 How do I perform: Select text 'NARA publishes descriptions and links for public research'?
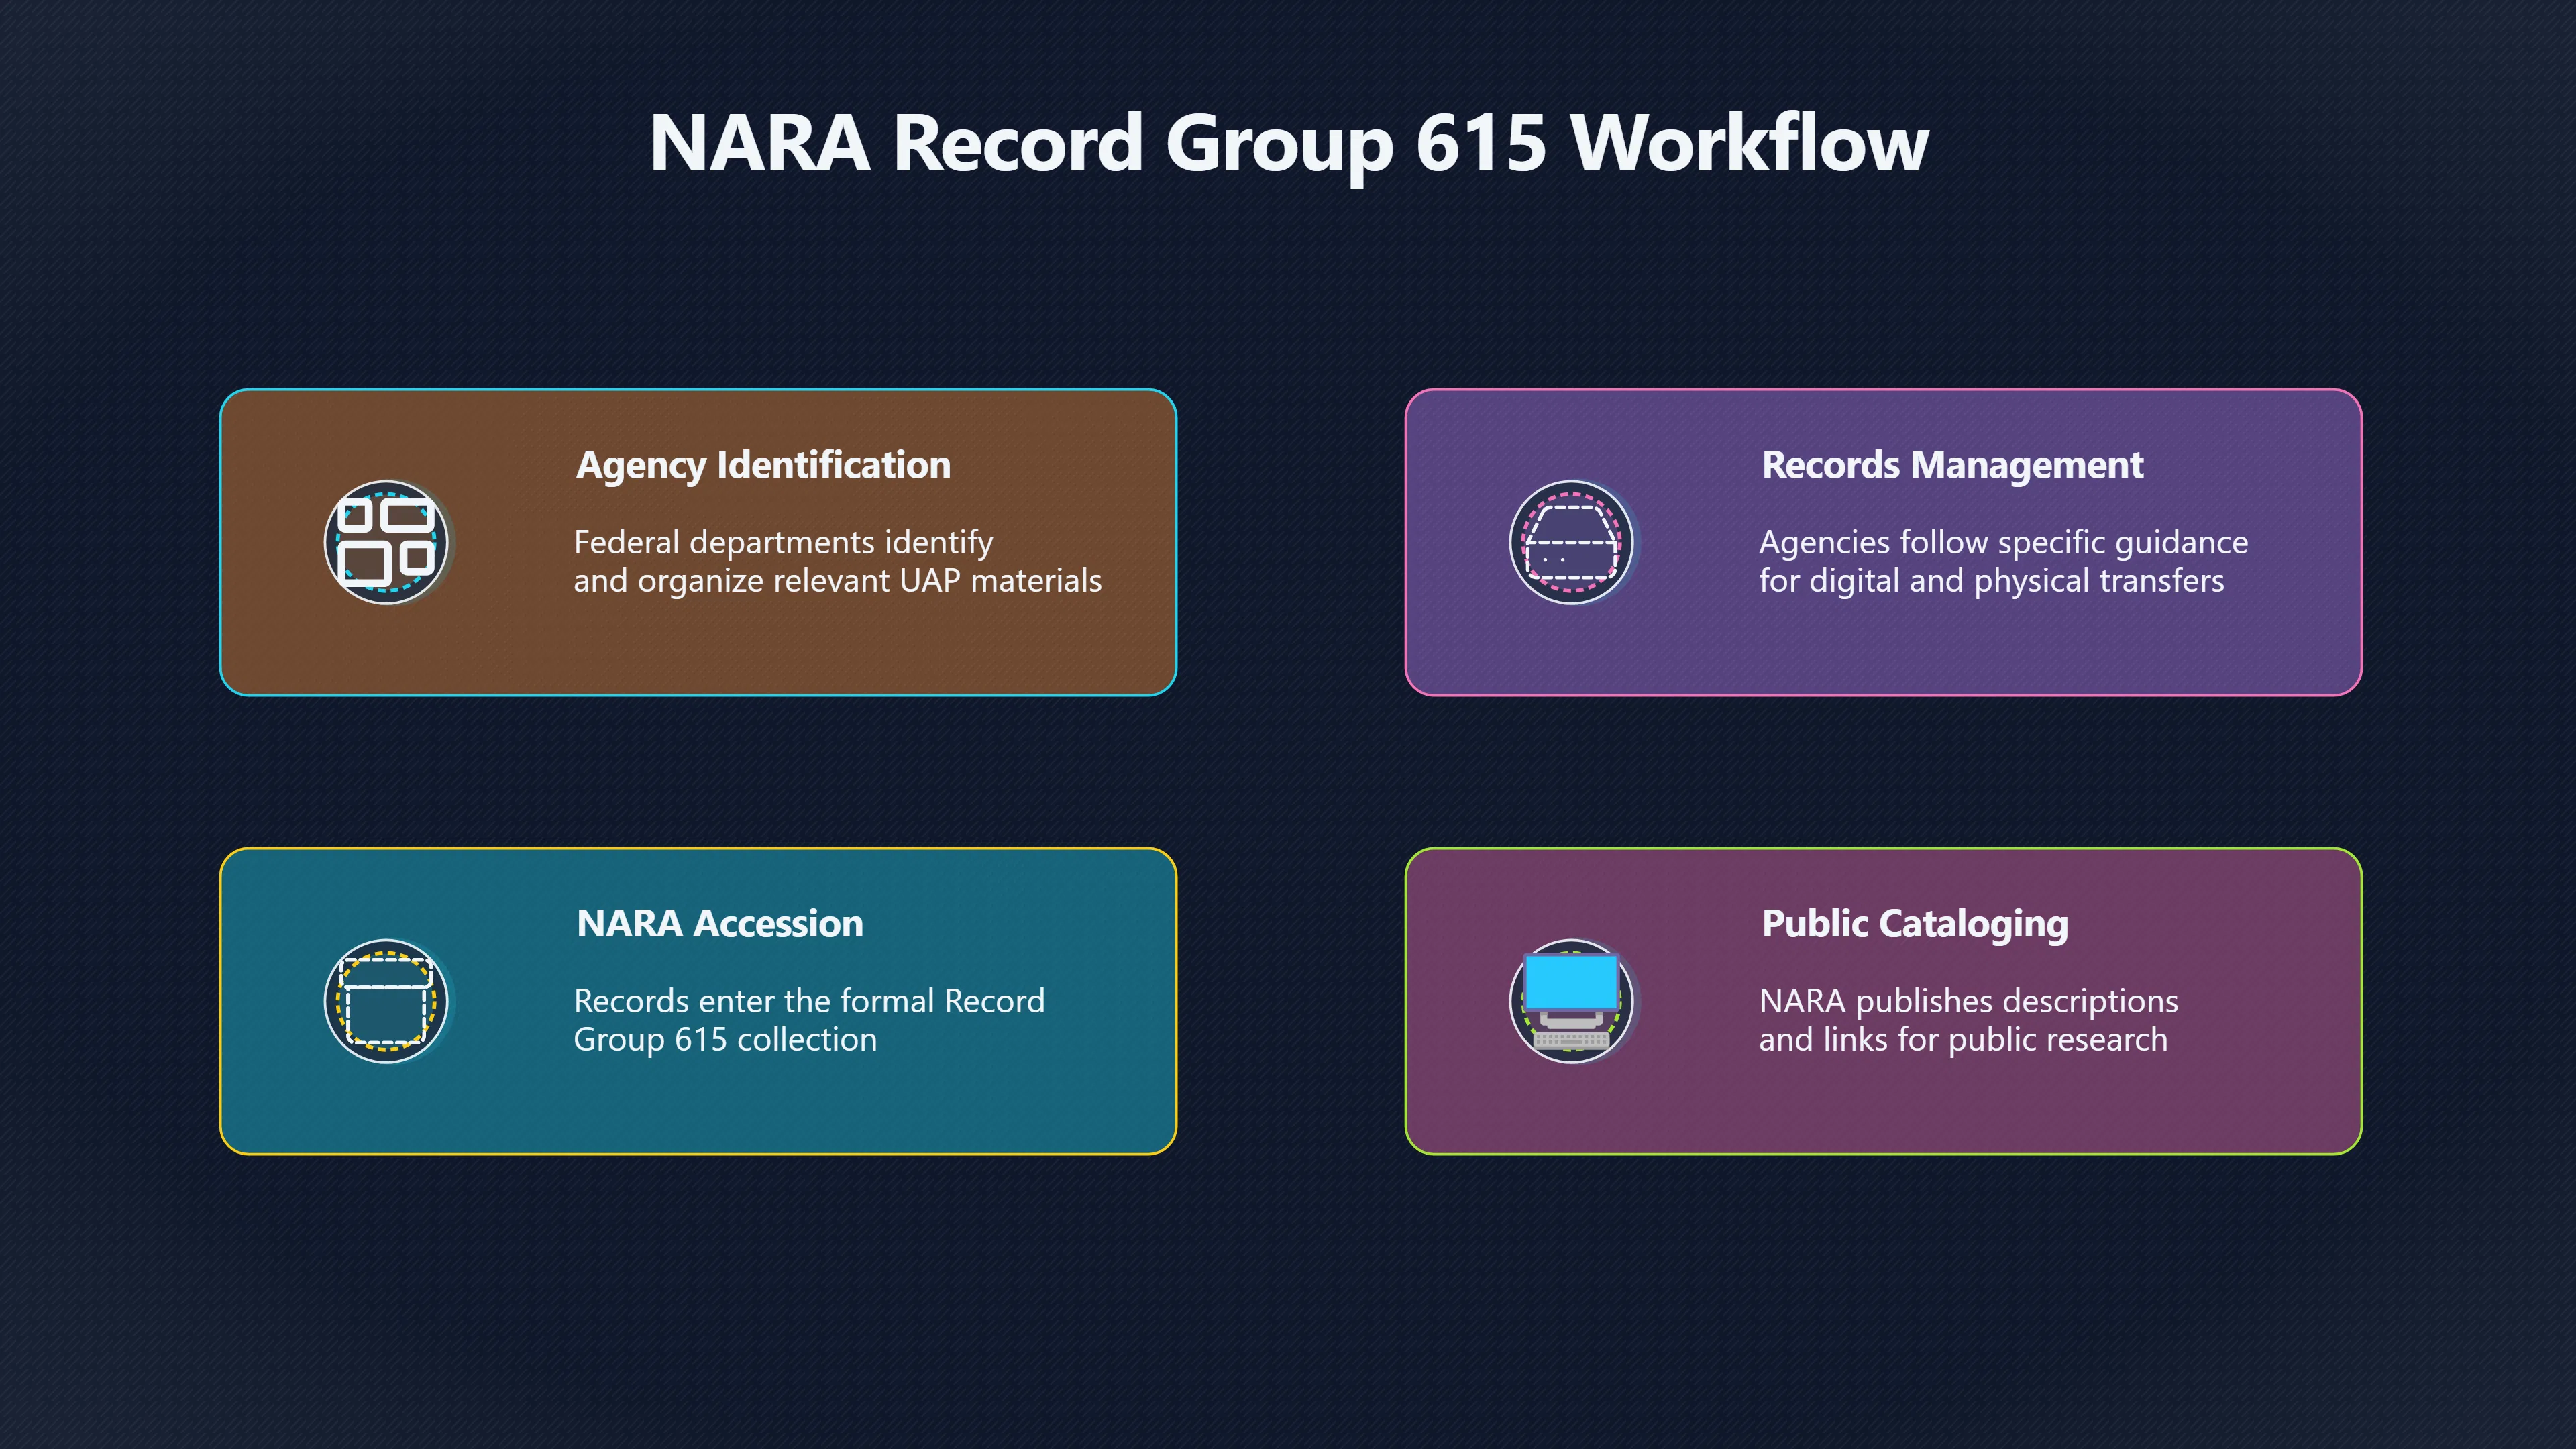click(x=1968, y=1020)
